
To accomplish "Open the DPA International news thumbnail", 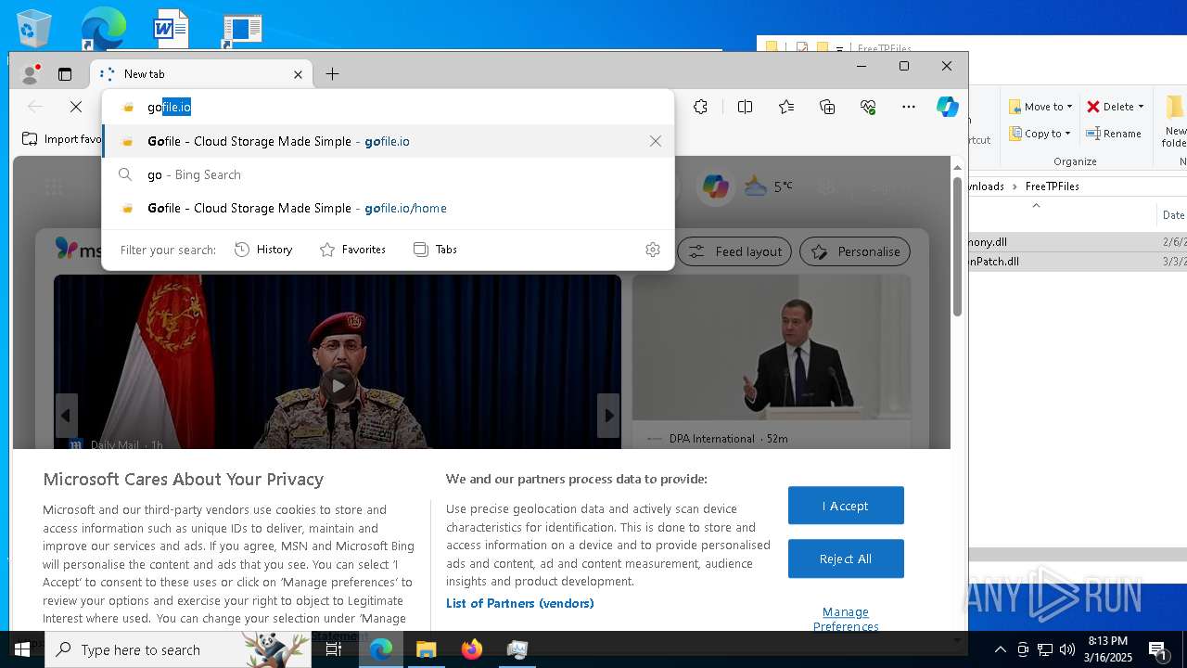I will click(772, 348).
